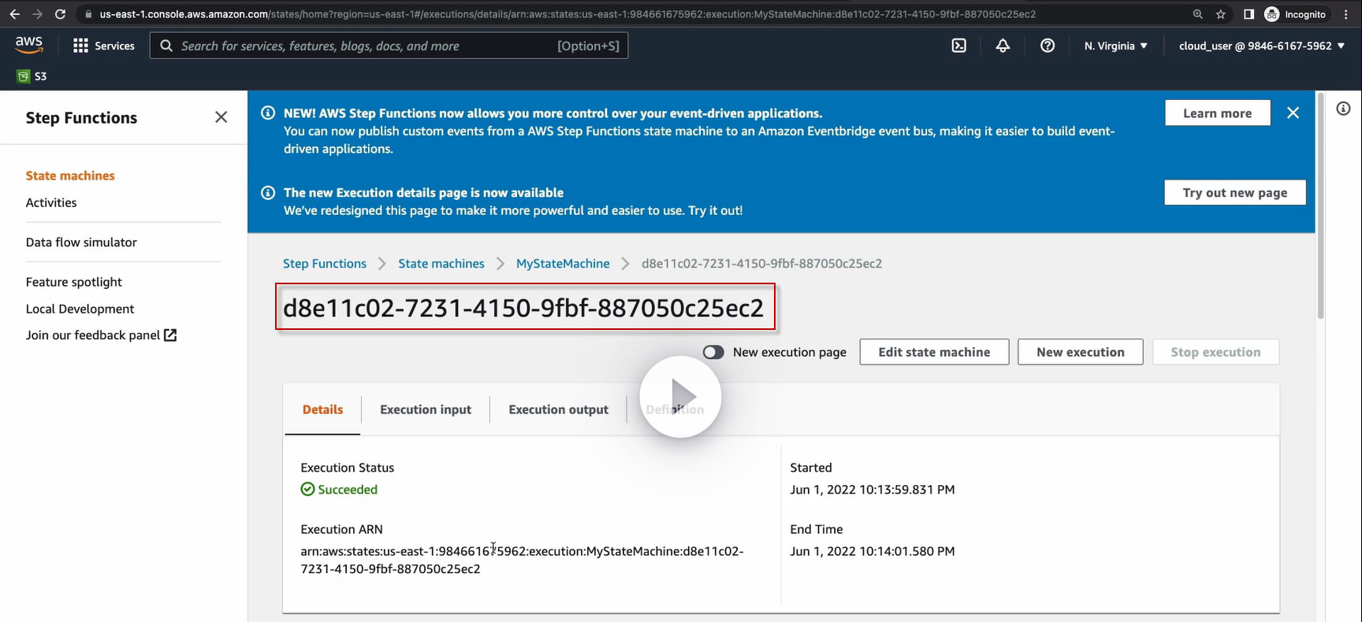Open State machines in the sidebar
Screen dimensions: 1362x622
pos(70,176)
